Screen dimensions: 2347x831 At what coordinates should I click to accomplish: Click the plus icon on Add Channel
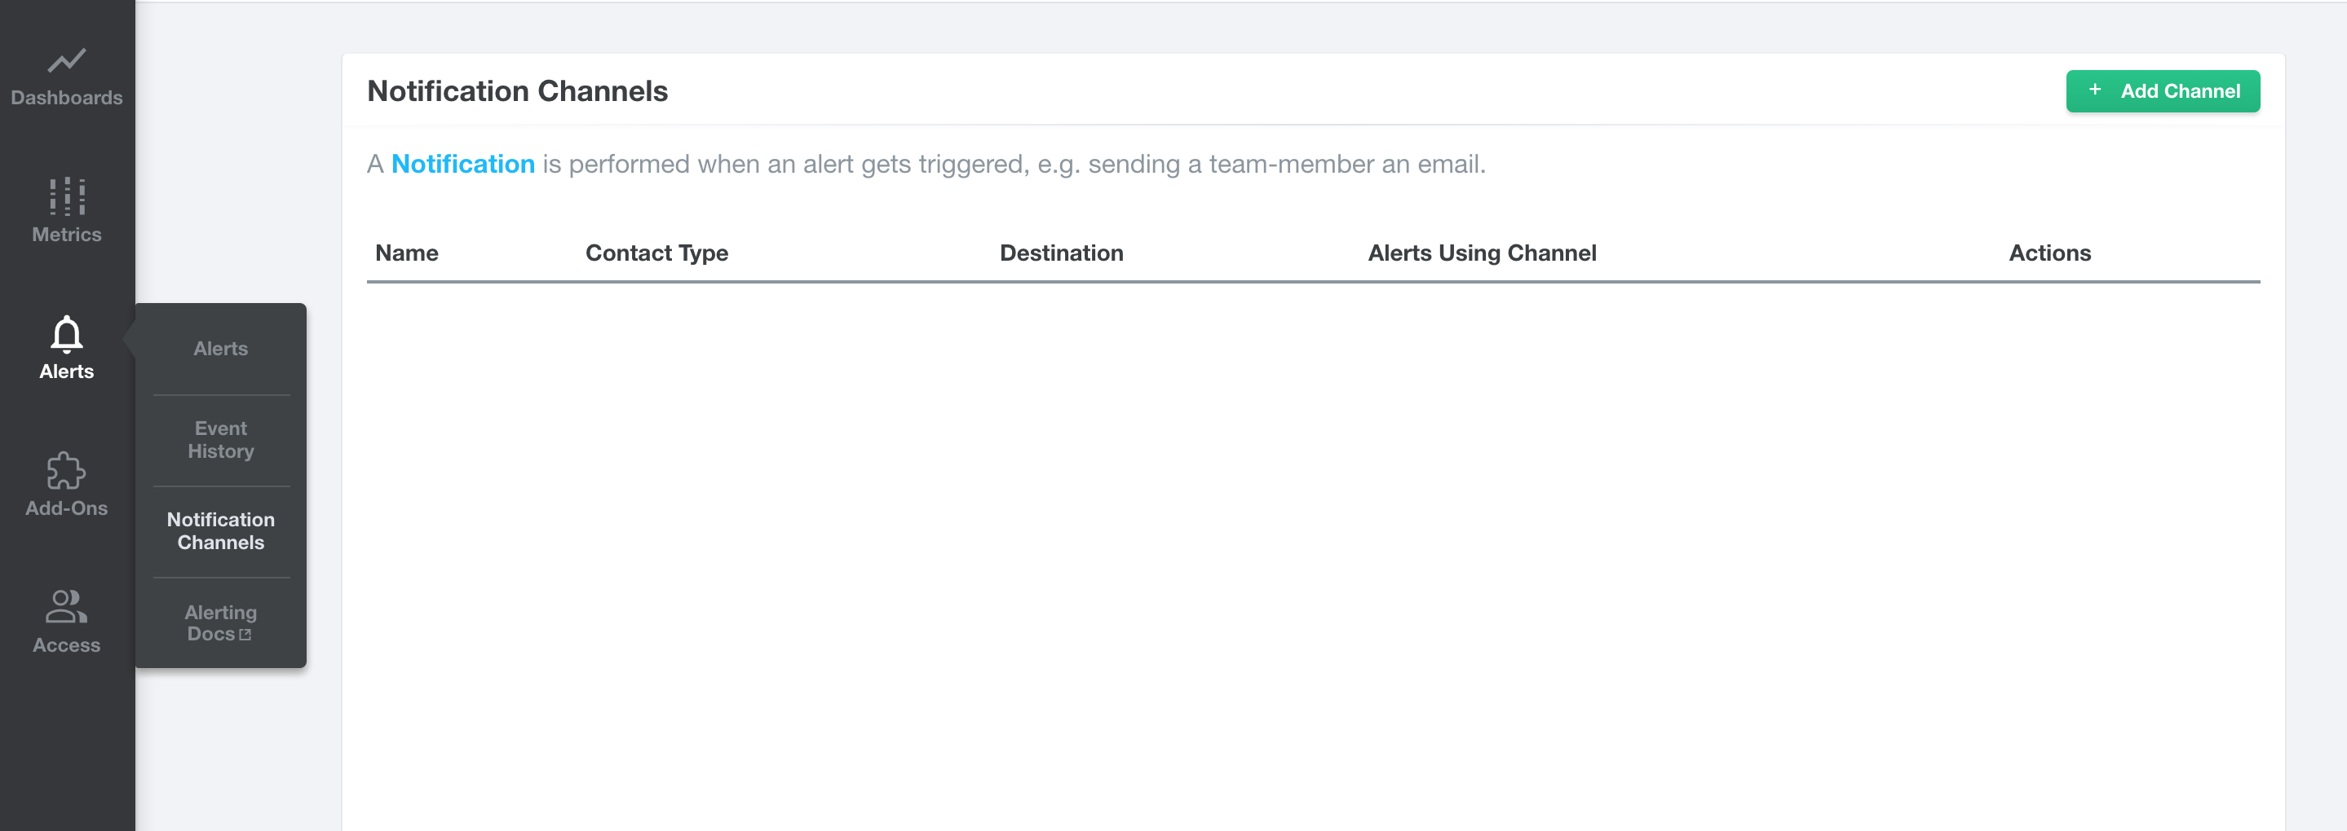point(2095,90)
